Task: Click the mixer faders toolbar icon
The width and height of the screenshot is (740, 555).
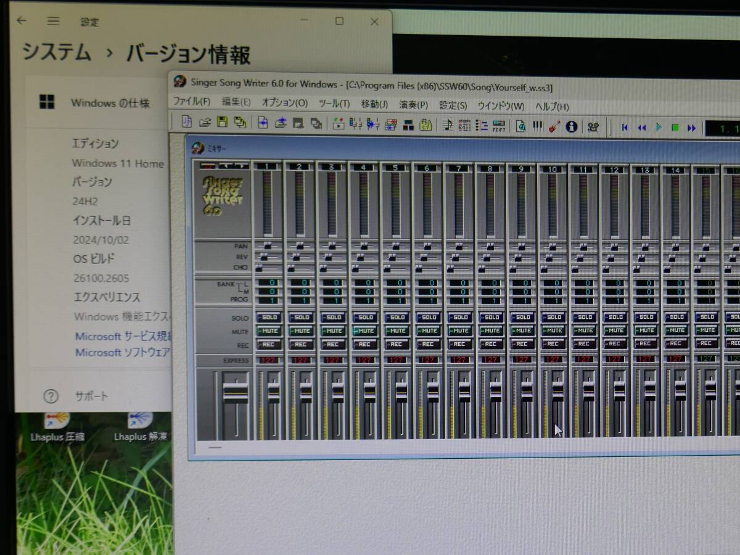Action: (x=356, y=125)
